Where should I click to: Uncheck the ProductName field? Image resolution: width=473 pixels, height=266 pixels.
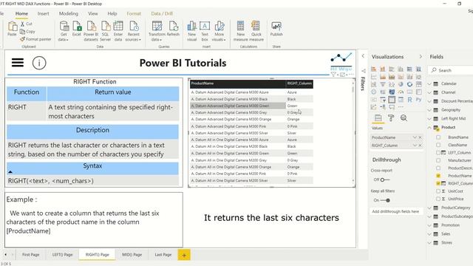[438, 176]
